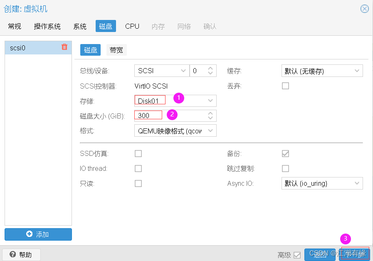The image size is (373, 261).
Task: Click the 帮助 button
Action: click(21, 254)
